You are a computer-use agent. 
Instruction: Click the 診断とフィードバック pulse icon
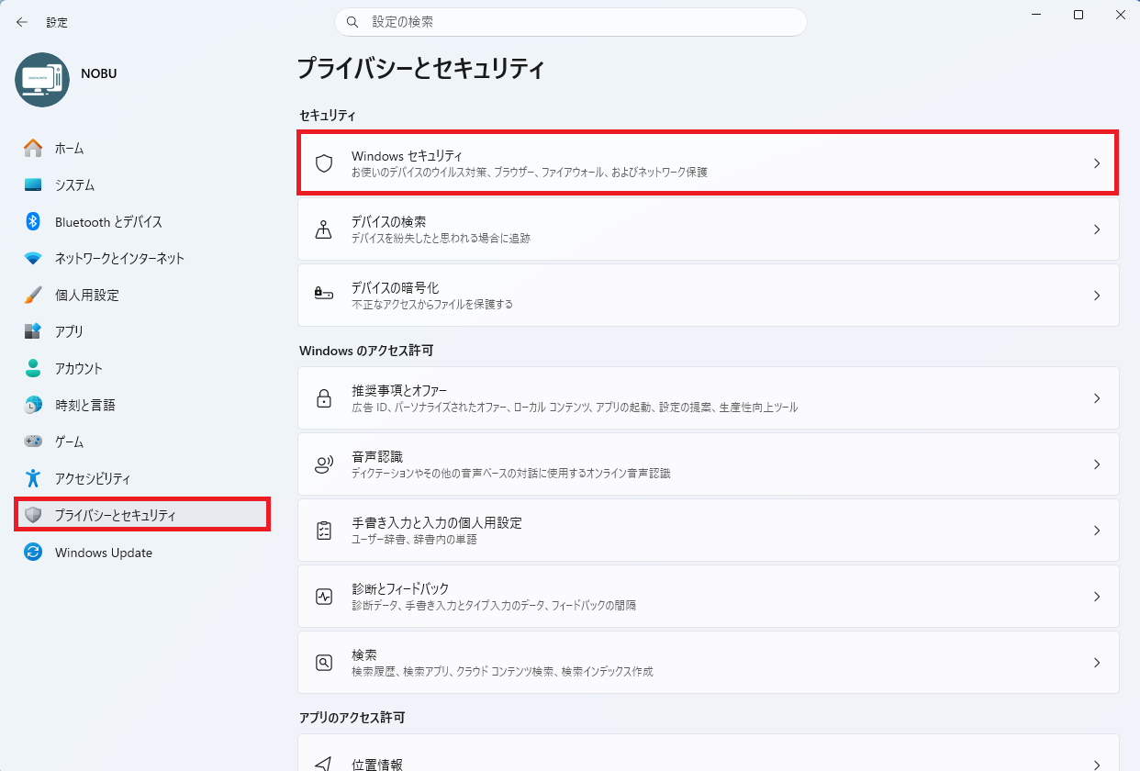(323, 597)
